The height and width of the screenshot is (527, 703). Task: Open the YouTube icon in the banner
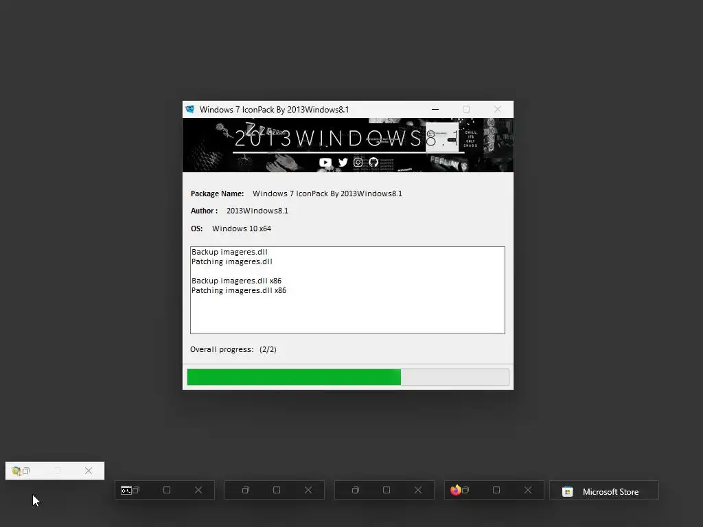(325, 162)
